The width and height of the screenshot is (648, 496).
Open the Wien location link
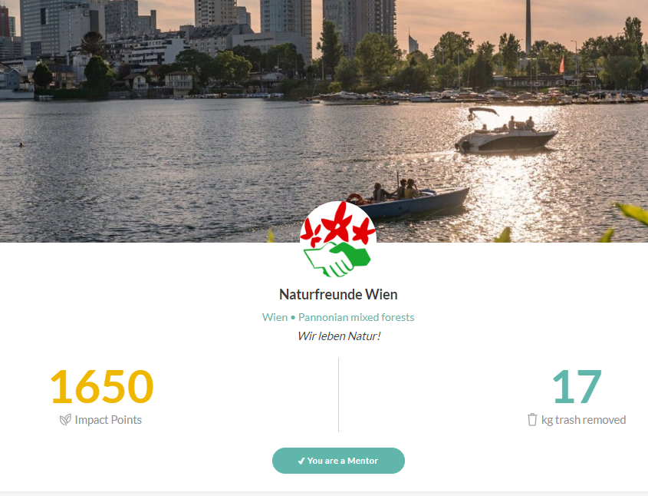coord(275,317)
